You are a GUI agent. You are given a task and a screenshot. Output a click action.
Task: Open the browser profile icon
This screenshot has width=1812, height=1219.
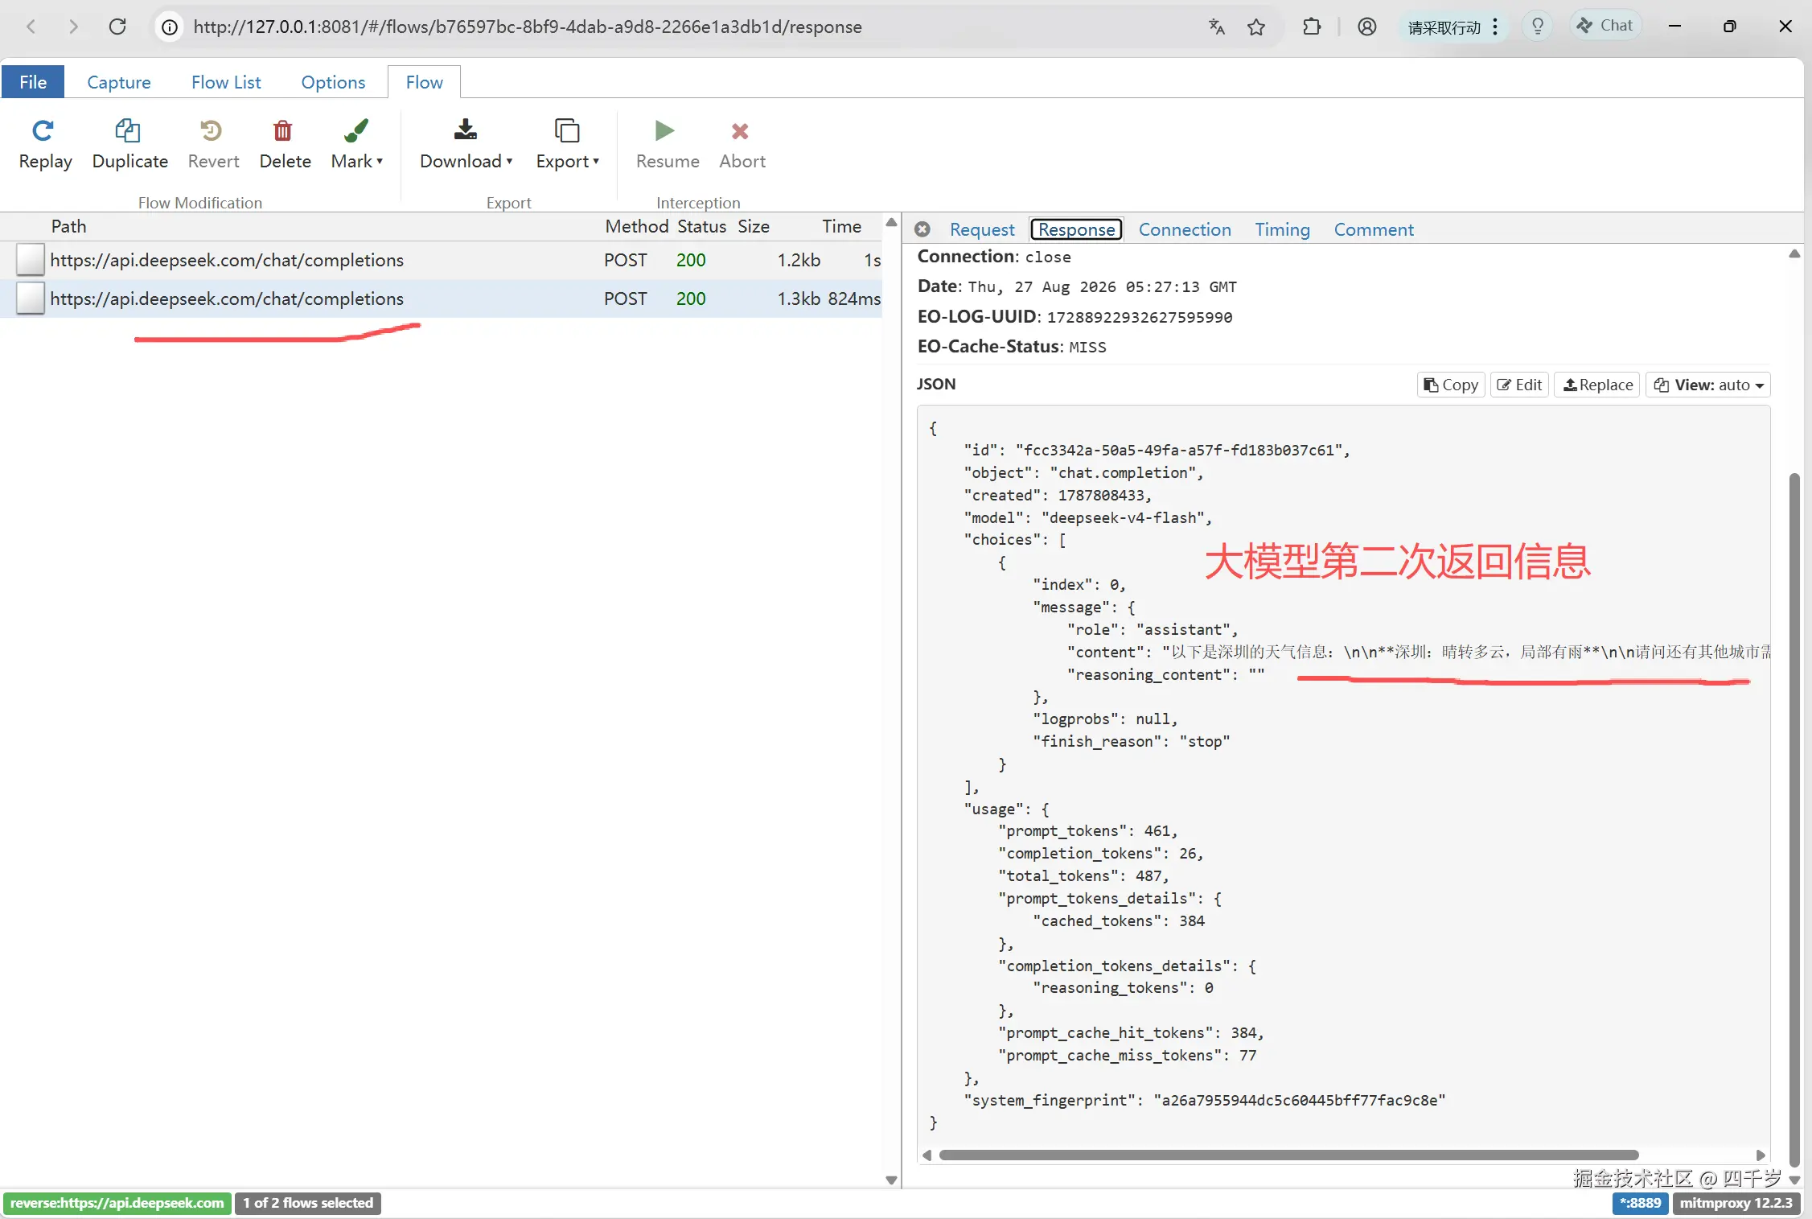coord(1366,27)
